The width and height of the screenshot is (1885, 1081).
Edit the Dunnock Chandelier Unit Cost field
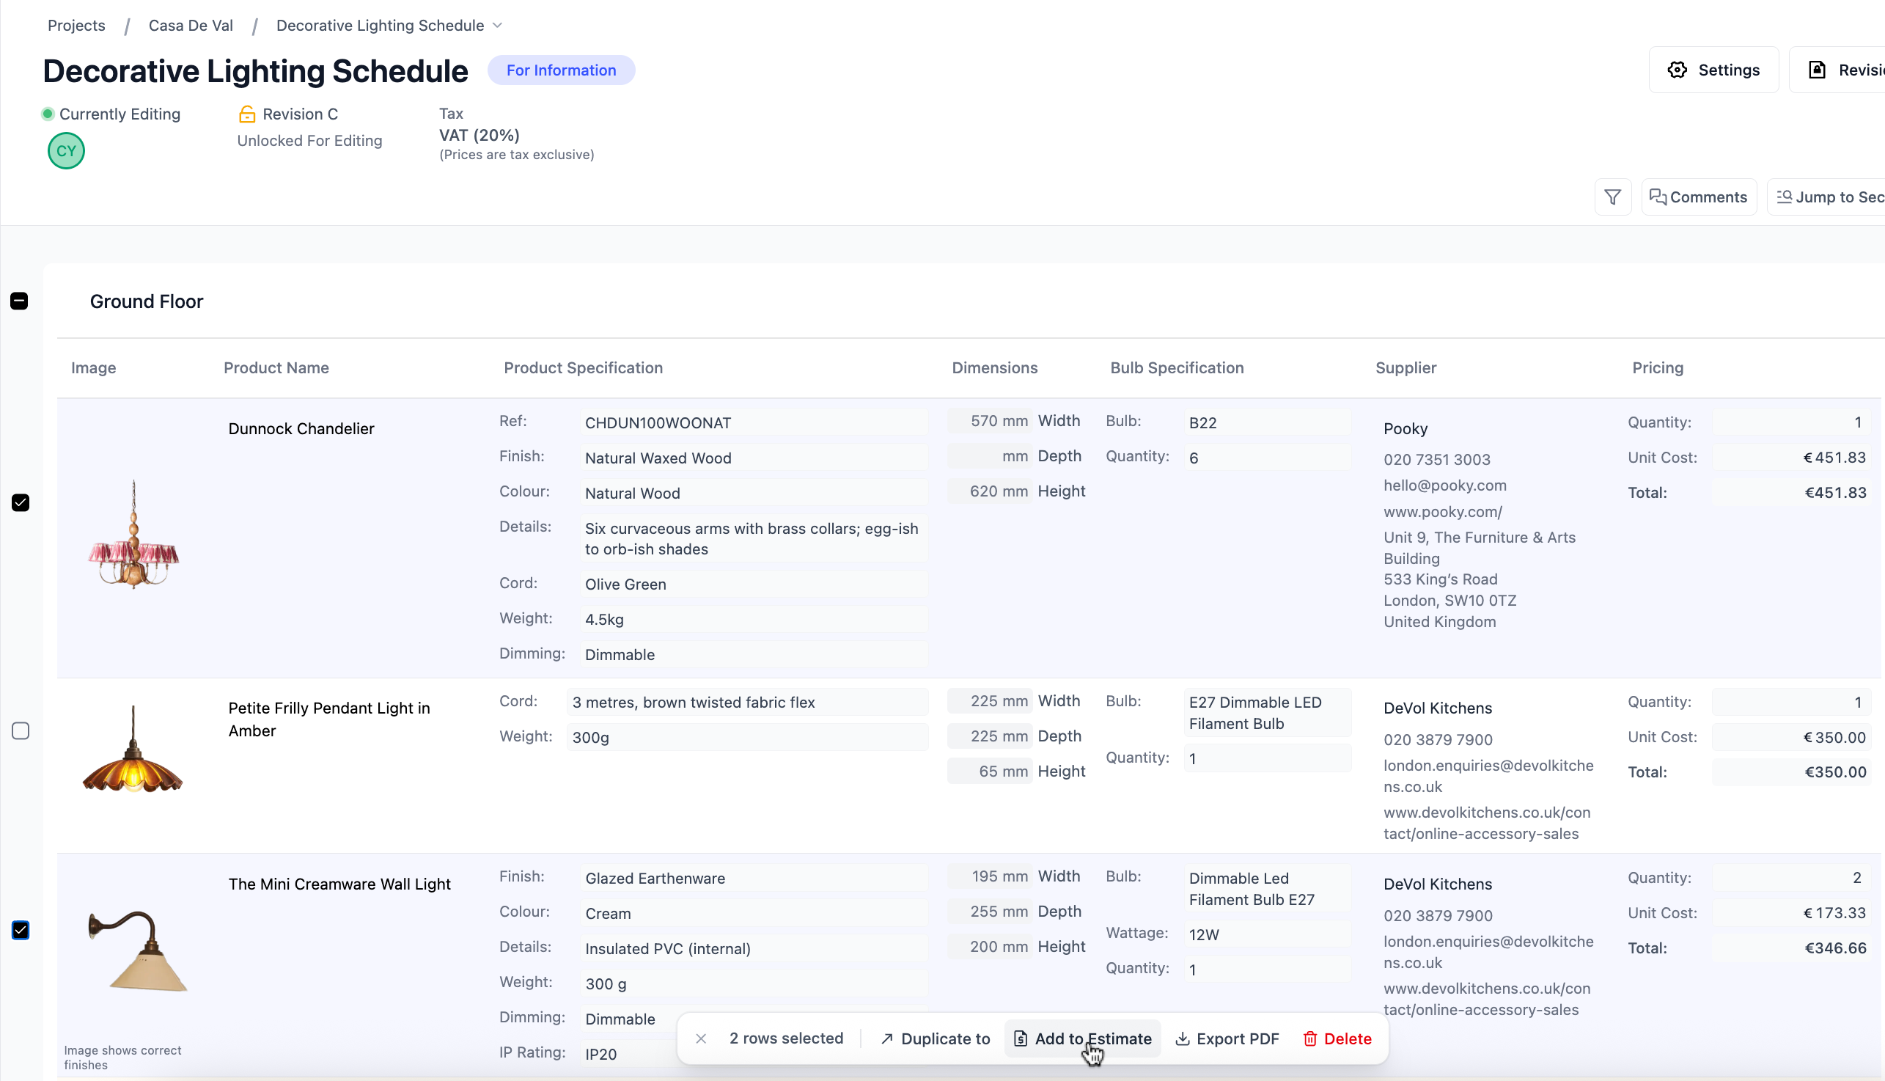click(1790, 458)
